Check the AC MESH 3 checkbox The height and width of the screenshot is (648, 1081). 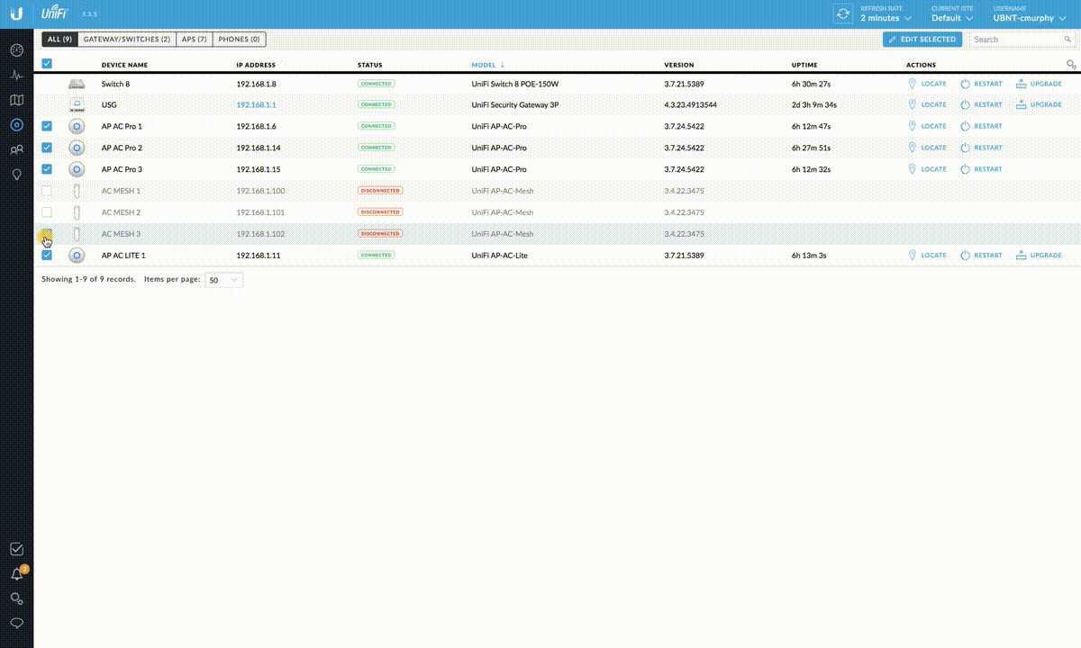47,234
